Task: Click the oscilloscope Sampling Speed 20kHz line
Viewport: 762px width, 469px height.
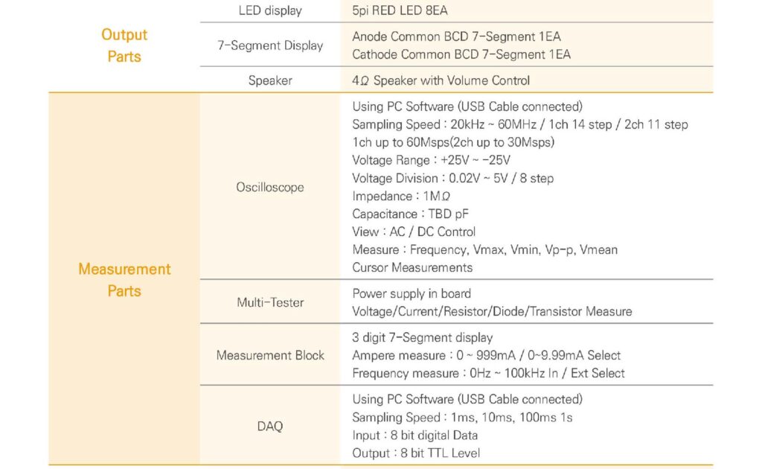Action: tap(520, 124)
